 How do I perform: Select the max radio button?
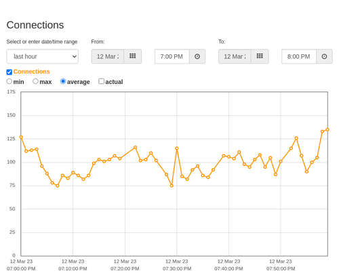point(35,81)
